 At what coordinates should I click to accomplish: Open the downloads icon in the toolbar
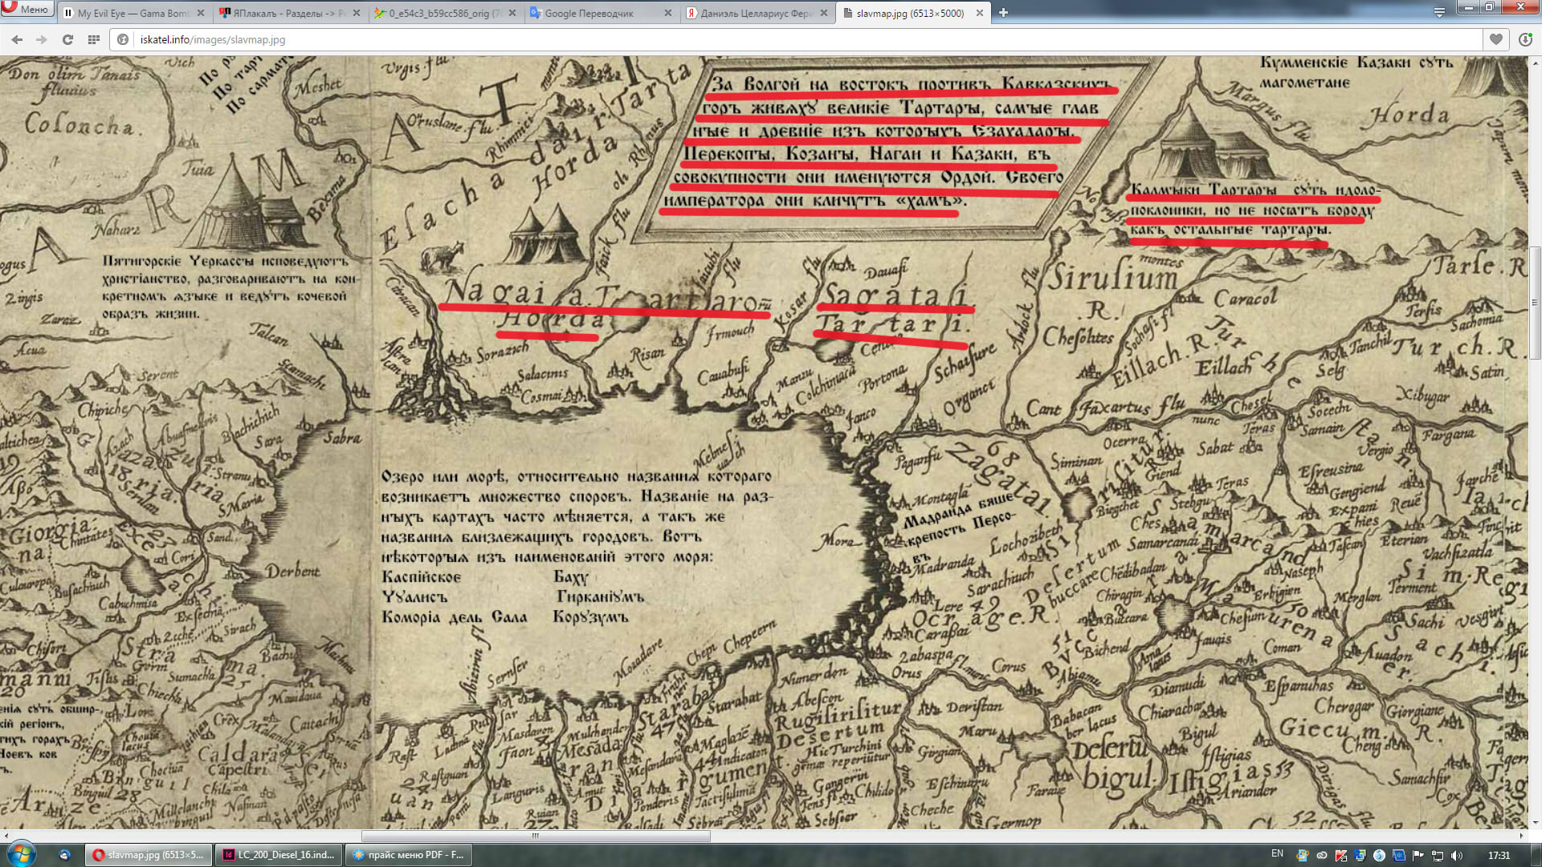(1525, 39)
